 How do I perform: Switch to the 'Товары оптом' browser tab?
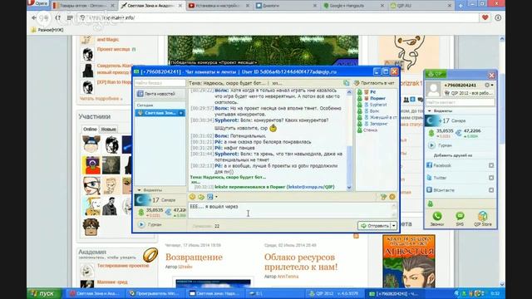[83, 6]
